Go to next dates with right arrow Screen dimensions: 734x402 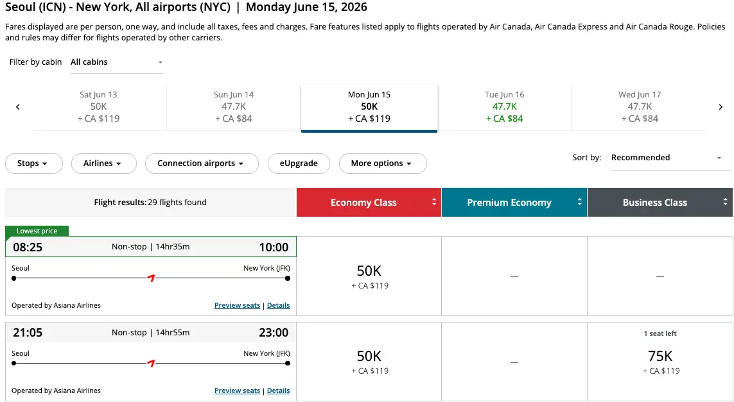(x=721, y=107)
